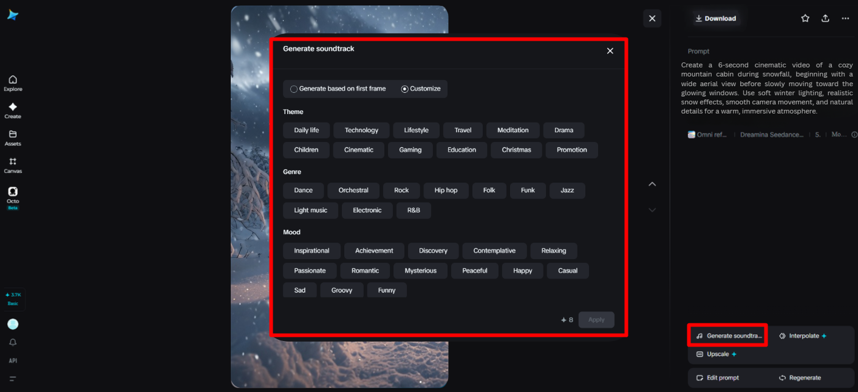Choose the Technology theme
This screenshot has width=858, height=392.
coord(361,130)
